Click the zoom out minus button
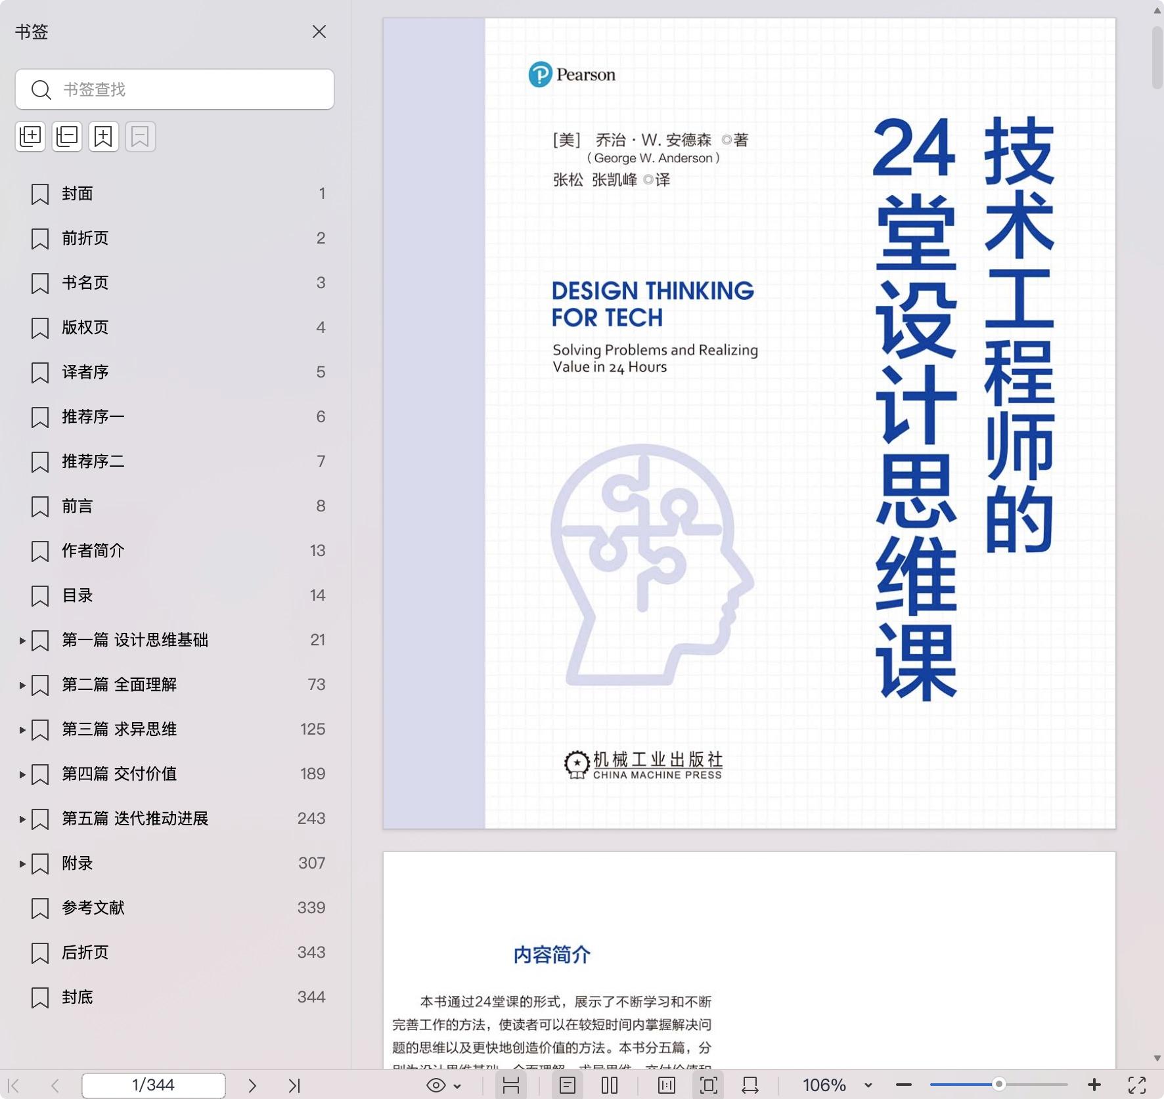Image resolution: width=1164 pixels, height=1099 pixels. [904, 1085]
